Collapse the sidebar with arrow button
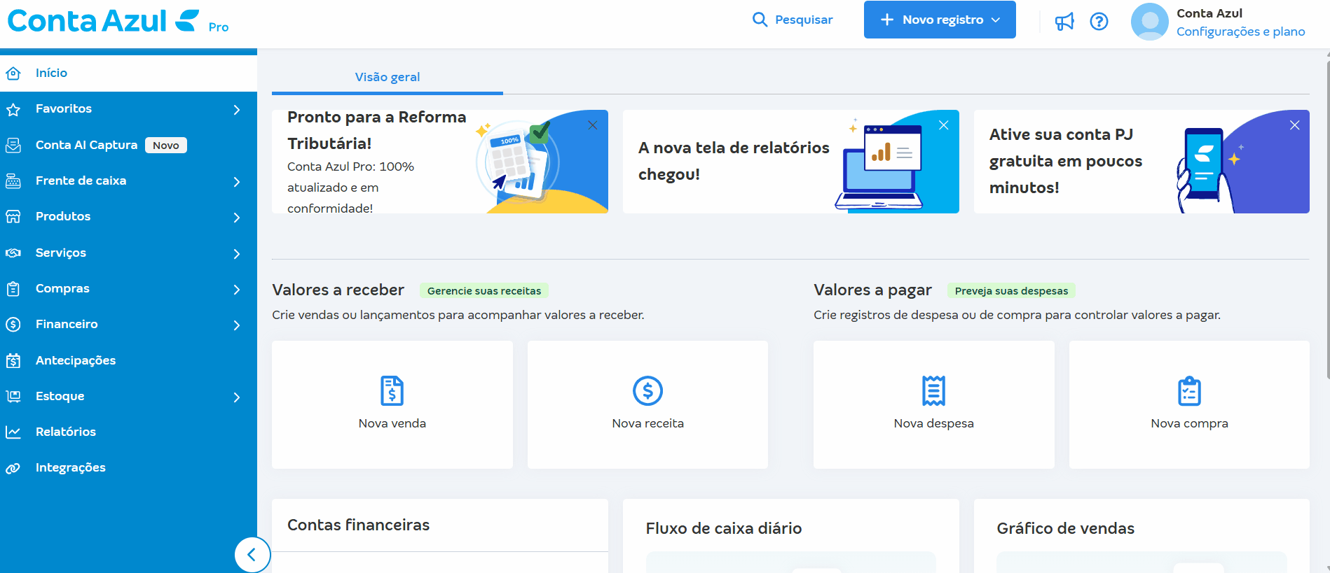Image resolution: width=1330 pixels, height=573 pixels. point(252,555)
